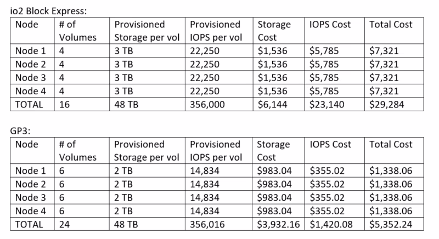
Task: Select the "Storage Cost" header in GP3 table
Action: [273, 151]
